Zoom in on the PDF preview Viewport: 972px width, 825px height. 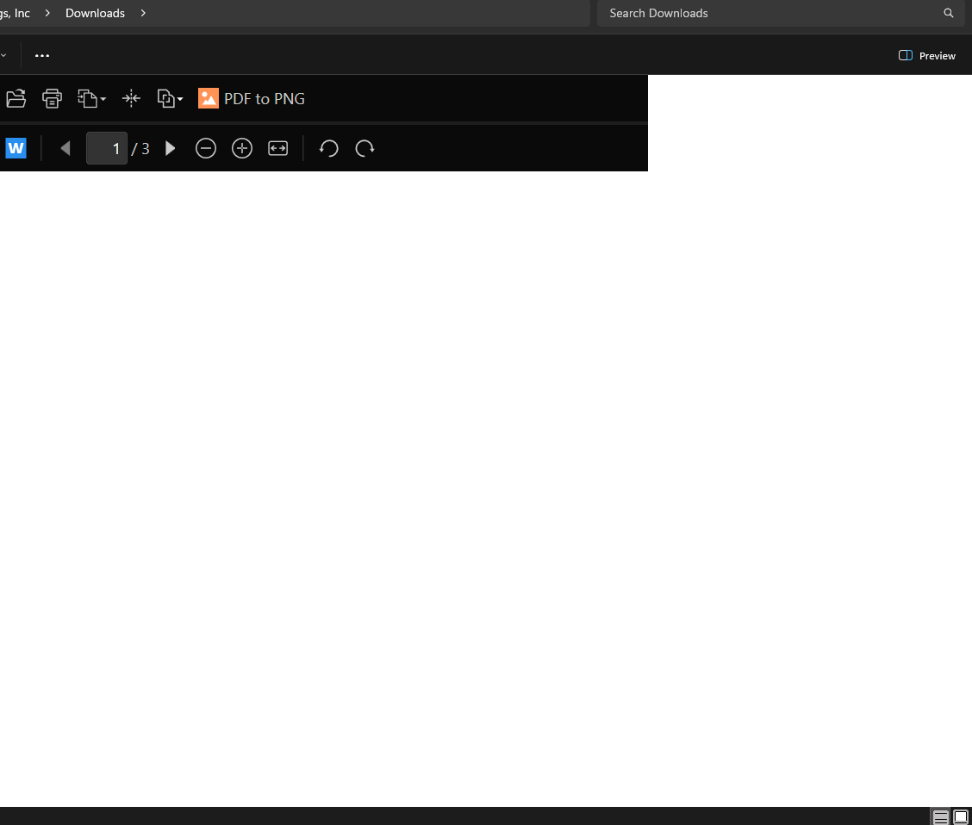[x=242, y=149]
